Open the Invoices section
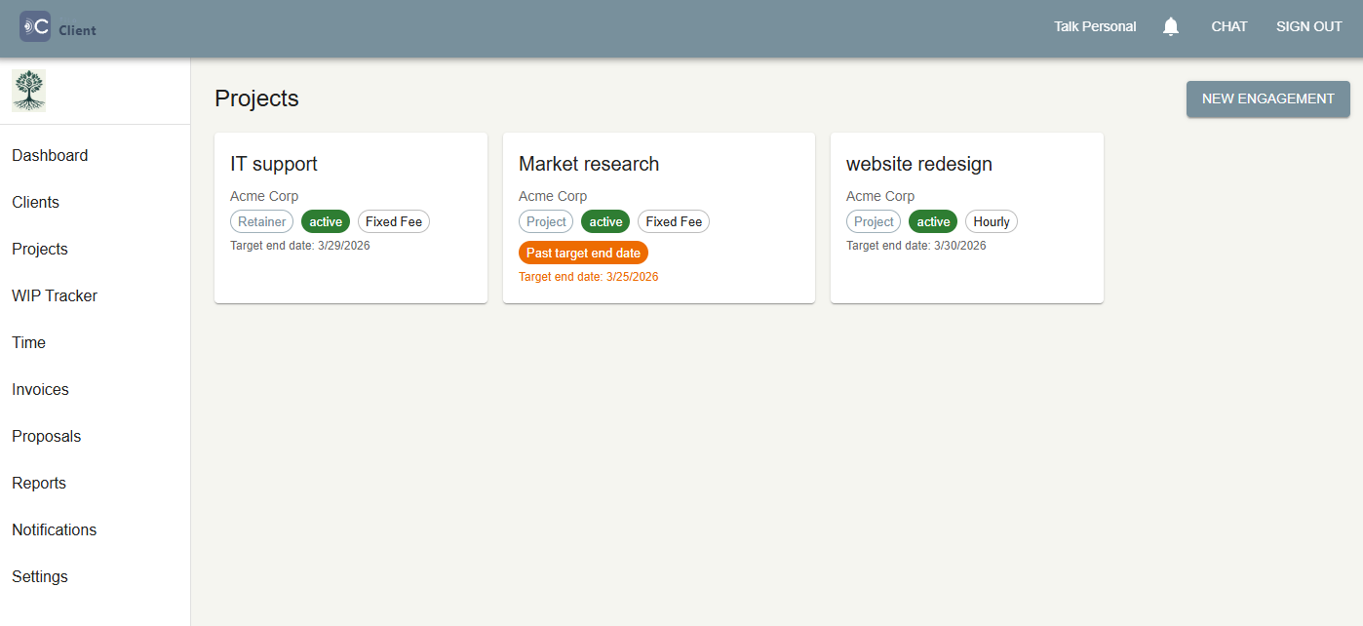Screen dimensions: 1363x626 40,389
